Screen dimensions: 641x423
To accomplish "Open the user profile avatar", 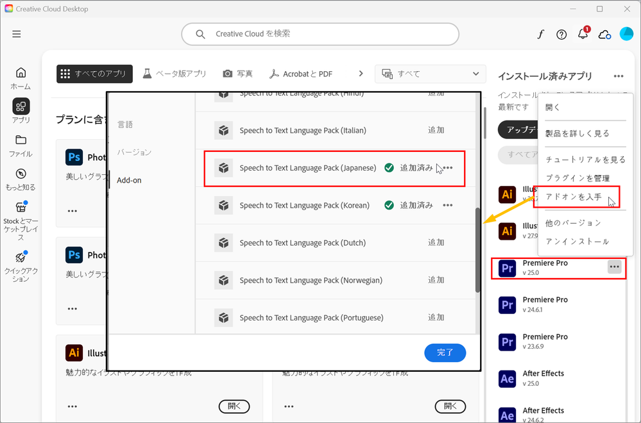I will (x=626, y=34).
